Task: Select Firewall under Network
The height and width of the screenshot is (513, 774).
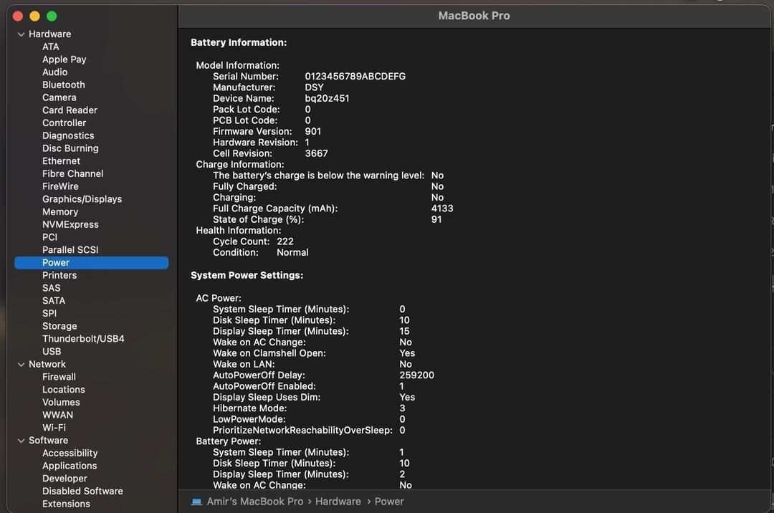Action: coord(59,377)
